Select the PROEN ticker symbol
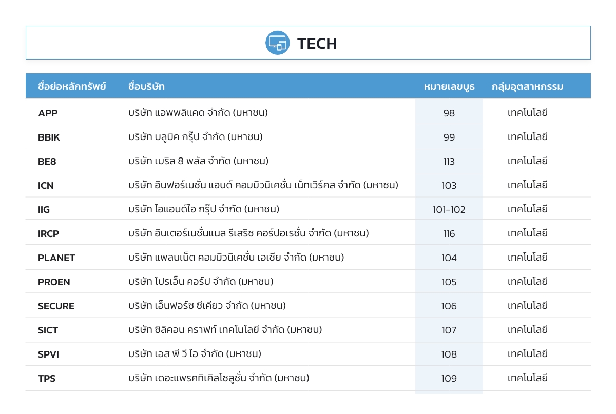The width and height of the screenshot is (616, 414). tap(54, 282)
